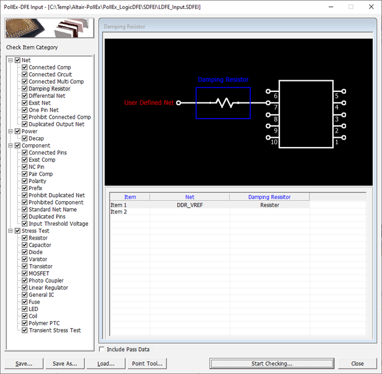This screenshot has width=382, height=374.
Task: Collapse the Power tree category
Action: 10,131
